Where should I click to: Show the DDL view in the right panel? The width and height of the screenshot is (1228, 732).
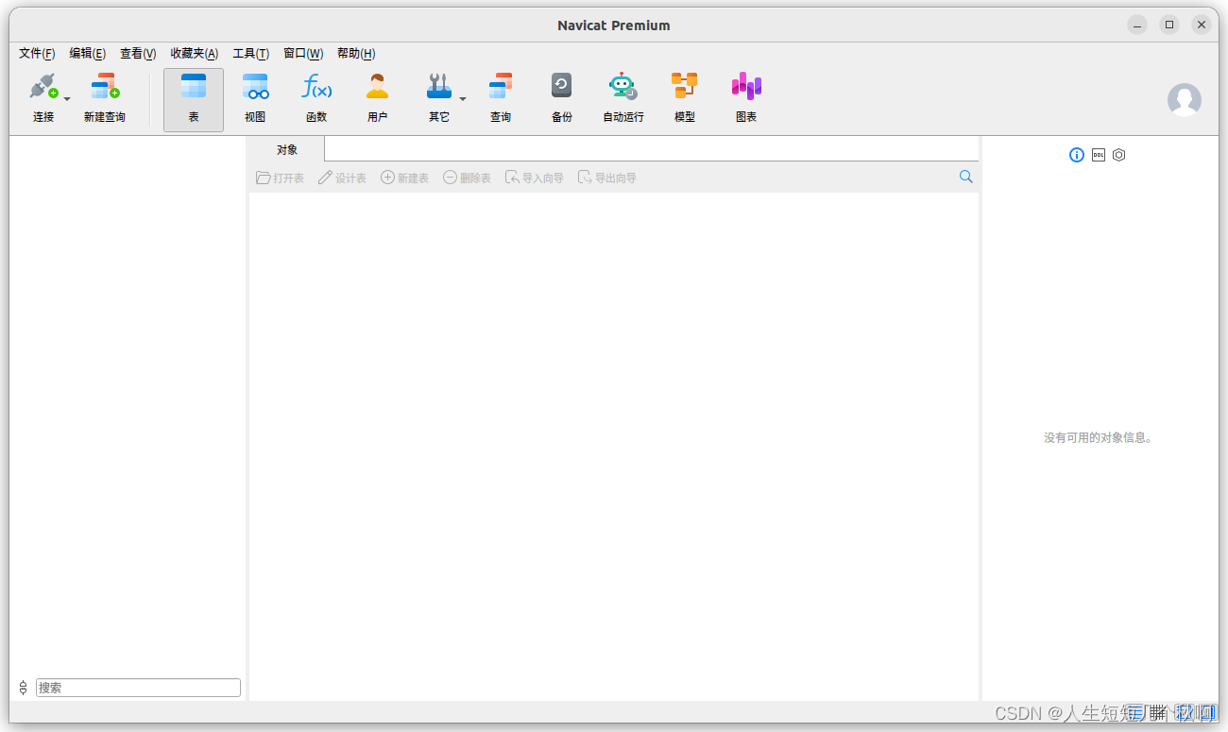1098,154
